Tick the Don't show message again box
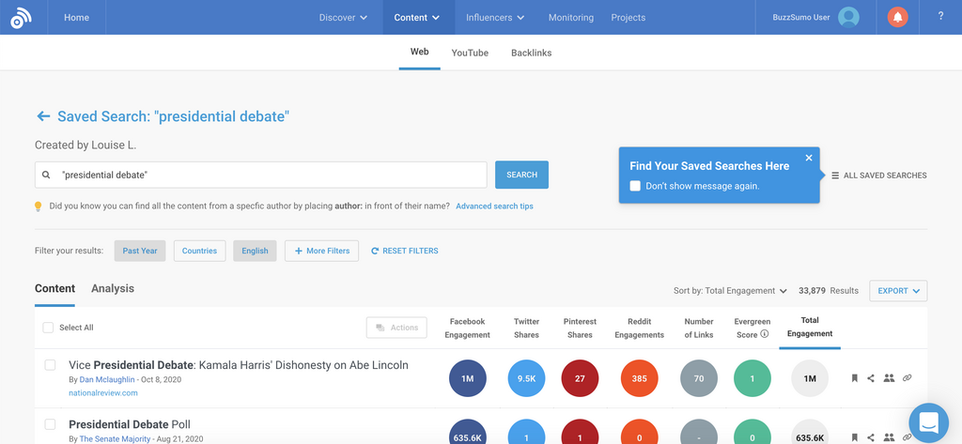This screenshot has width=962, height=444. (x=636, y=186)
